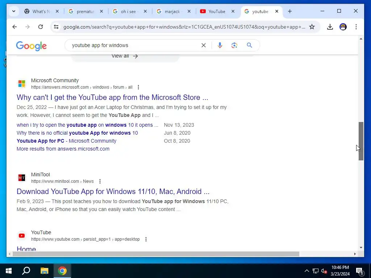This screenshot has height=278, width=371.
Task: Click the scrollbar up arrow
Action: 361,38
